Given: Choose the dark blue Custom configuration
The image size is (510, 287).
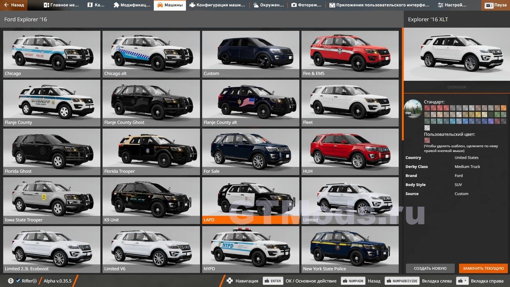Looking at the screenshot, I should (251, 54).
